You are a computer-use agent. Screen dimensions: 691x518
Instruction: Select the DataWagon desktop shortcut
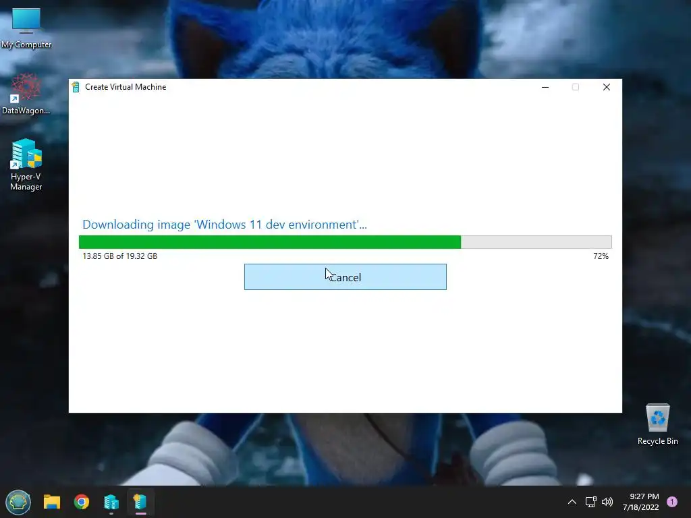(x=26, y=94)
